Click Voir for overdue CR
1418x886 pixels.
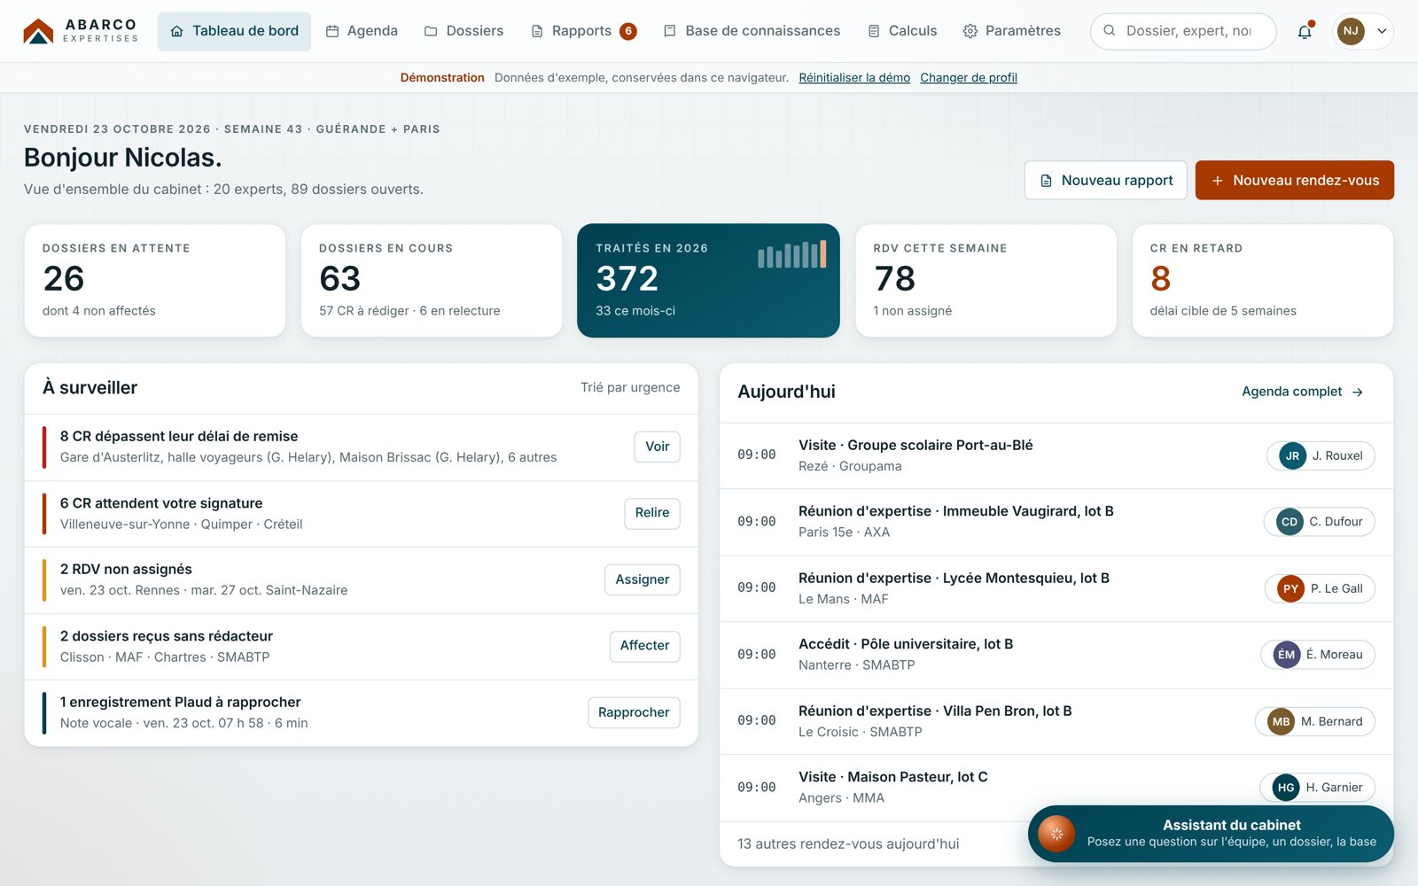point(658,447)
